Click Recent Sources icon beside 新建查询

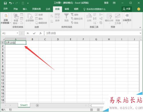click(22, 23)
